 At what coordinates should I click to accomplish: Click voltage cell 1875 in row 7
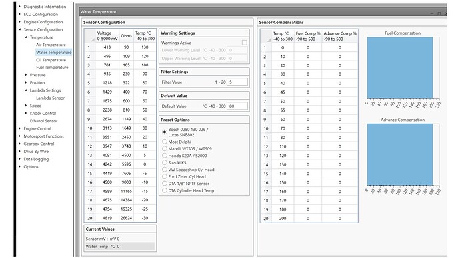point(107,101)
